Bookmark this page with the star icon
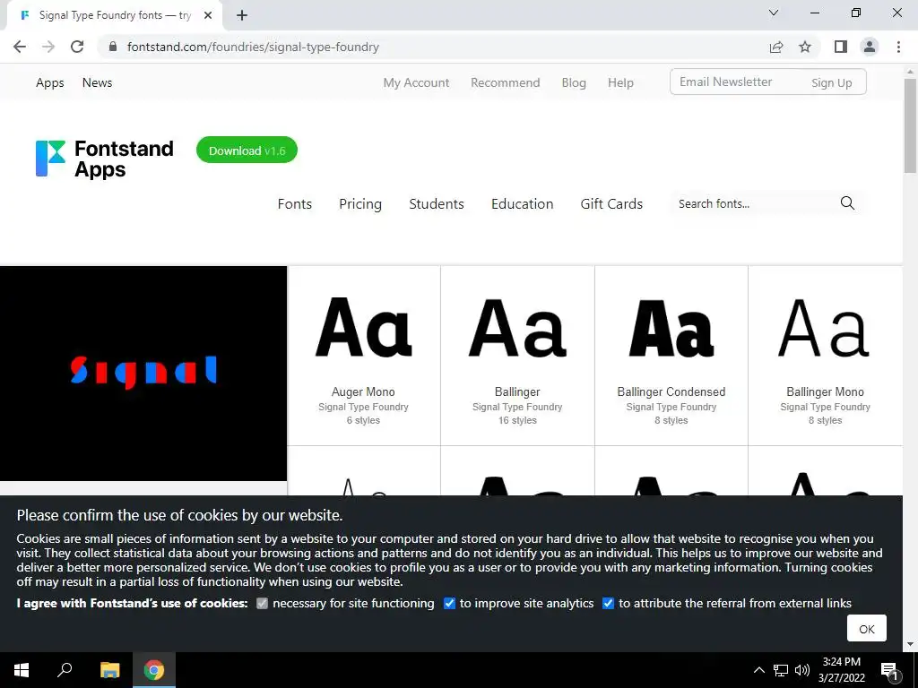Viewport: 918px width, 688px height. tap(805, 47)
